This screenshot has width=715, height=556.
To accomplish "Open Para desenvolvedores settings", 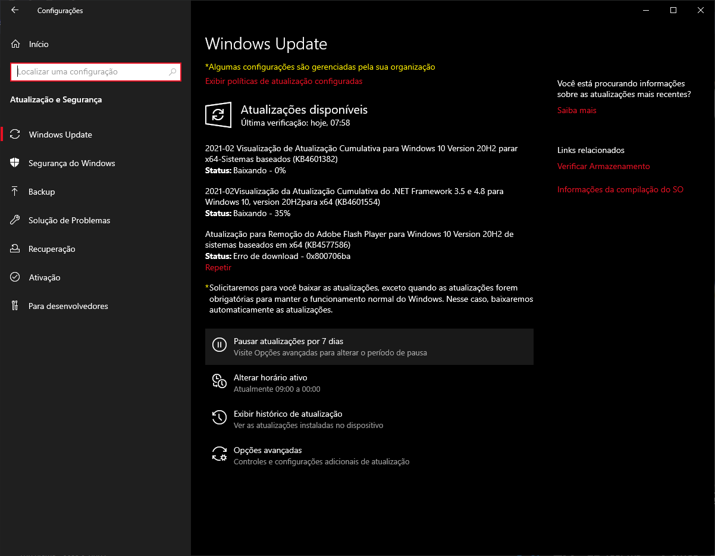I will [x=95, y=306].
